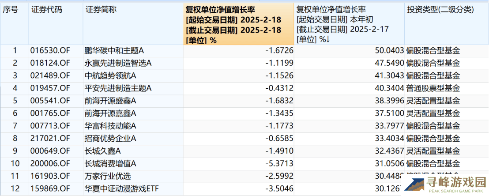Sort by year-to-date growth rate header
The image size is (489, 196).
(349, 24)
